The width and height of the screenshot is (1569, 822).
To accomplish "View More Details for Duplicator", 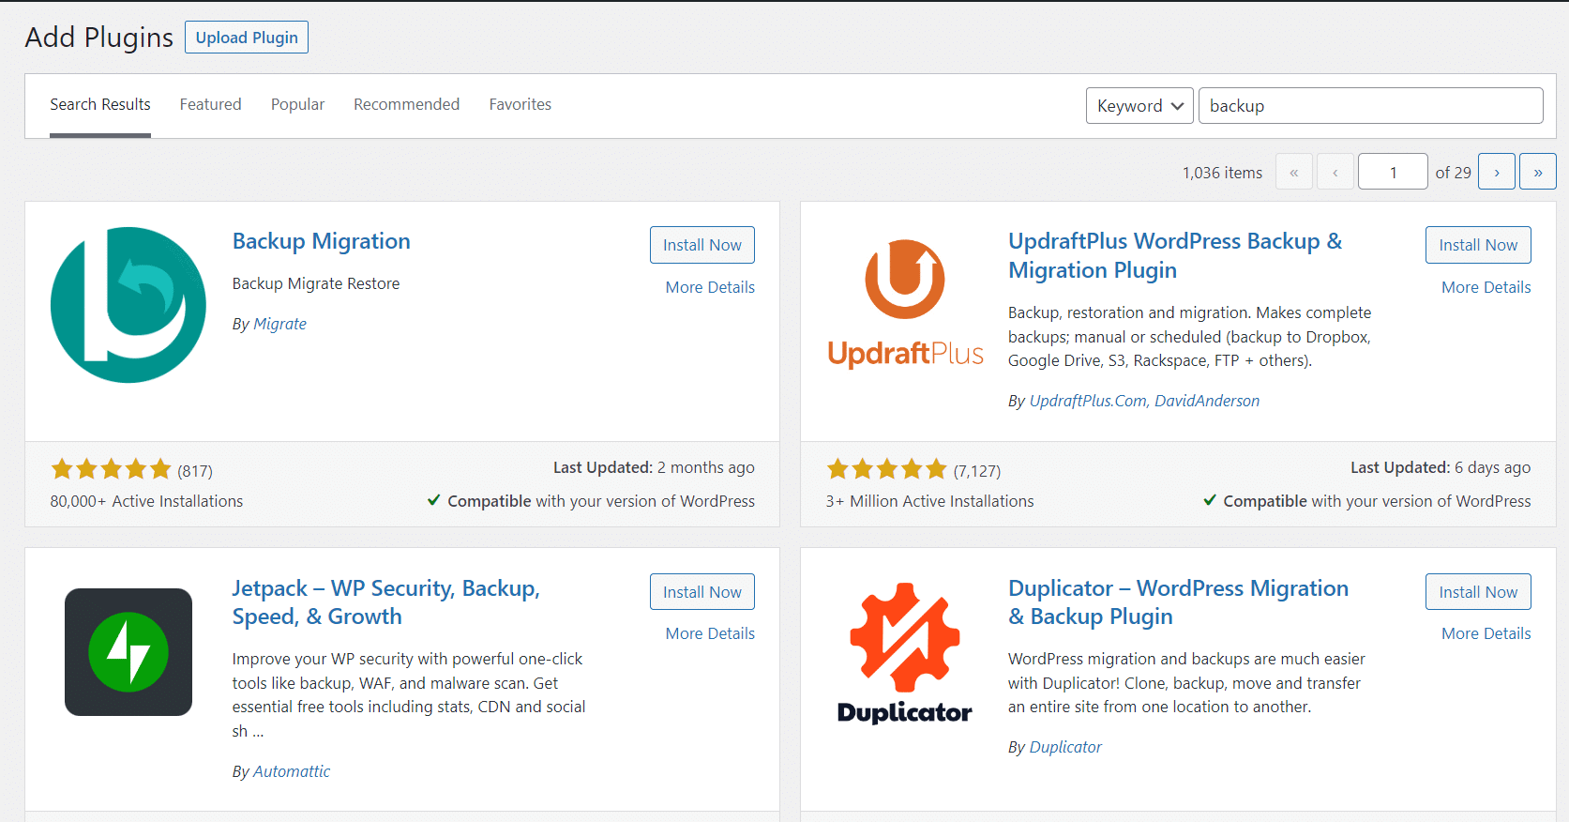I will 1486,633.
